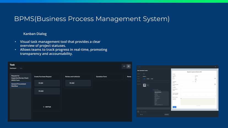Select the Medium priority option

(148, 79)
